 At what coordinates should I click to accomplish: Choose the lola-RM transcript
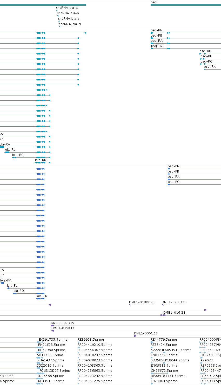(x=41, y=160)
